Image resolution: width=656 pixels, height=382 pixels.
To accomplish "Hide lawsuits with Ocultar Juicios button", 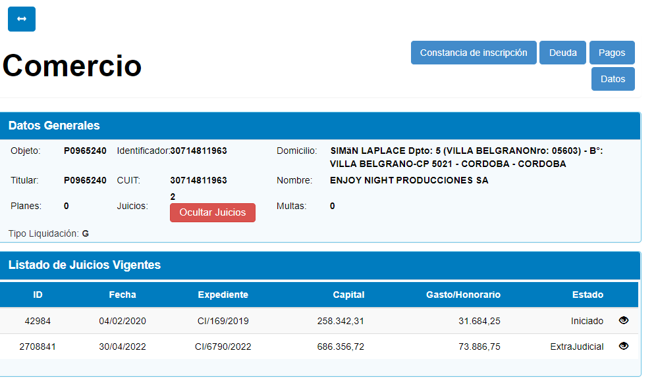I will [212, 212].
